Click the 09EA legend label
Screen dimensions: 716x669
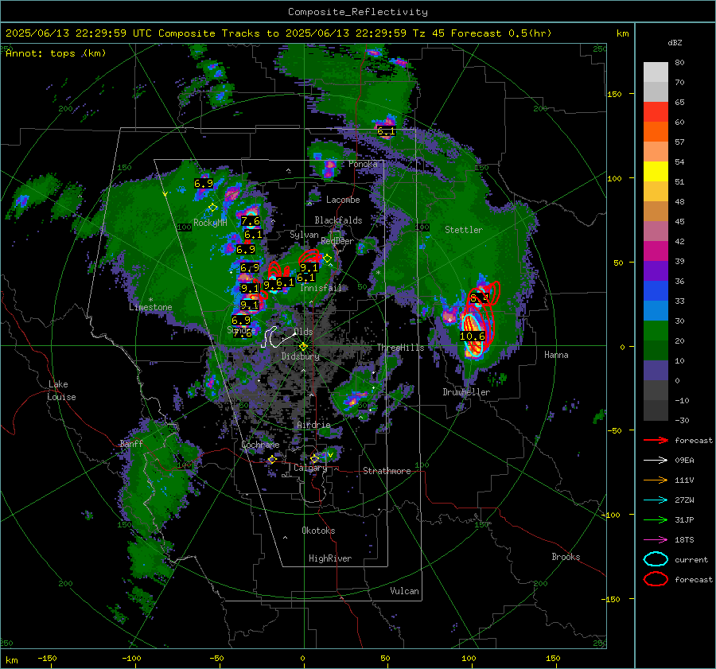pyautogui.click(x=684, y=461)
